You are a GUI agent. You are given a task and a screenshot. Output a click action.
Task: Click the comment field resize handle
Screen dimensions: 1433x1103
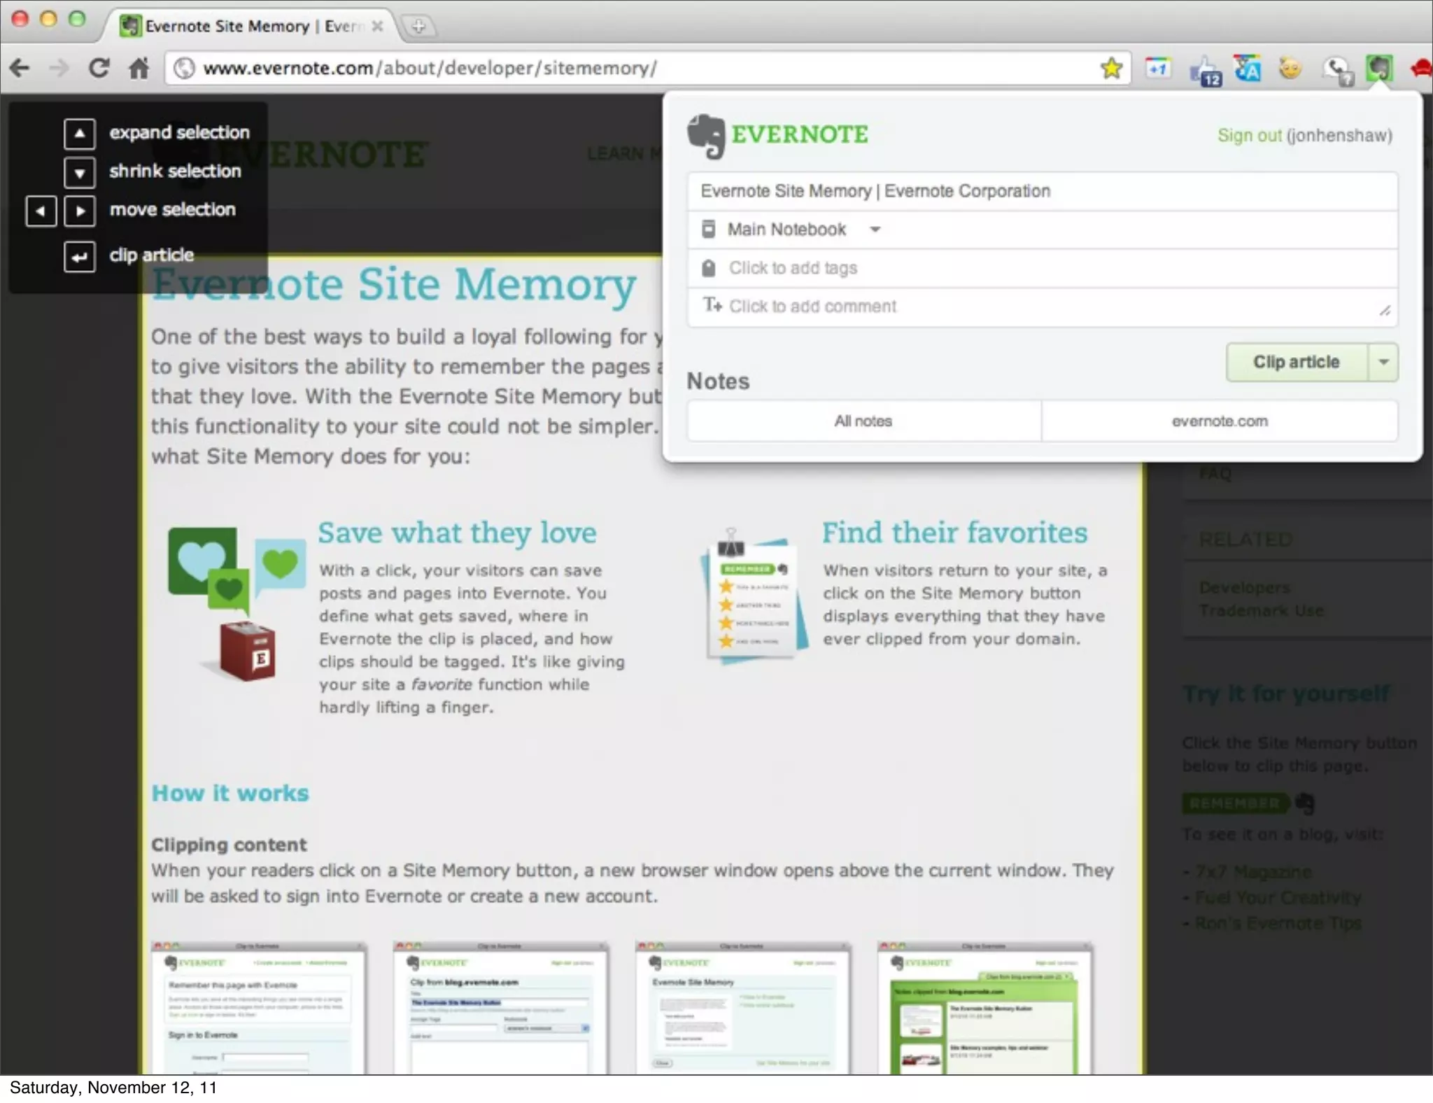(1385, 311)
